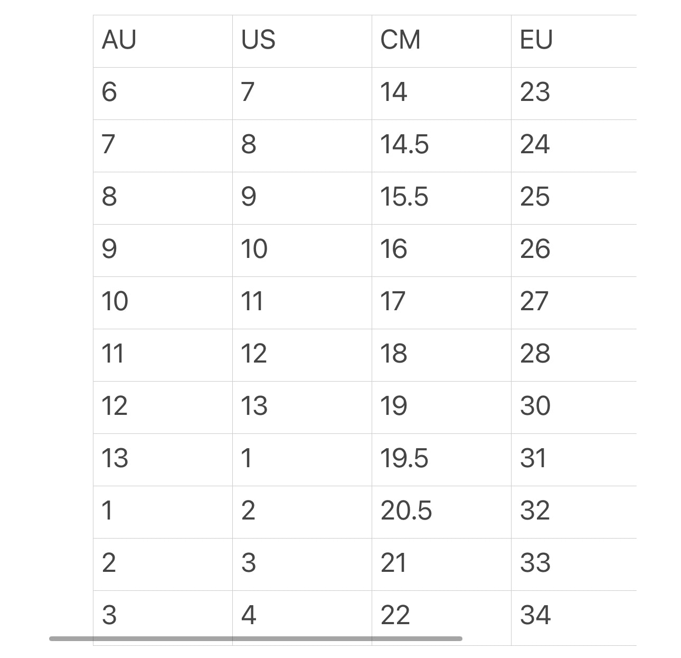
Task: Select the 15.5 centimeter cell
Action: (404, 197)
